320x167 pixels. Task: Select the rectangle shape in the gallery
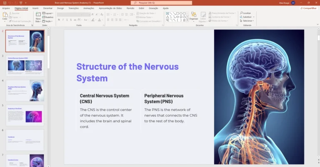pos(177,13)
